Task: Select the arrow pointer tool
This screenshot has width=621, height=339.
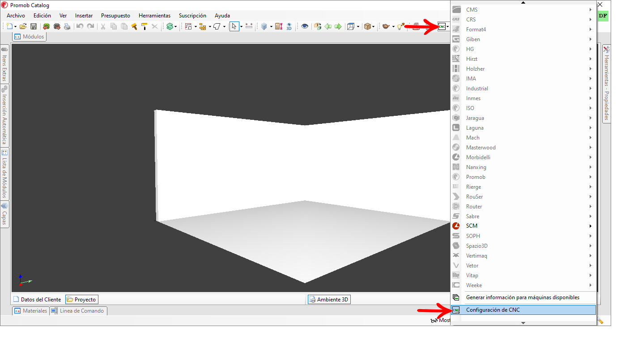Action: [234, 26]
